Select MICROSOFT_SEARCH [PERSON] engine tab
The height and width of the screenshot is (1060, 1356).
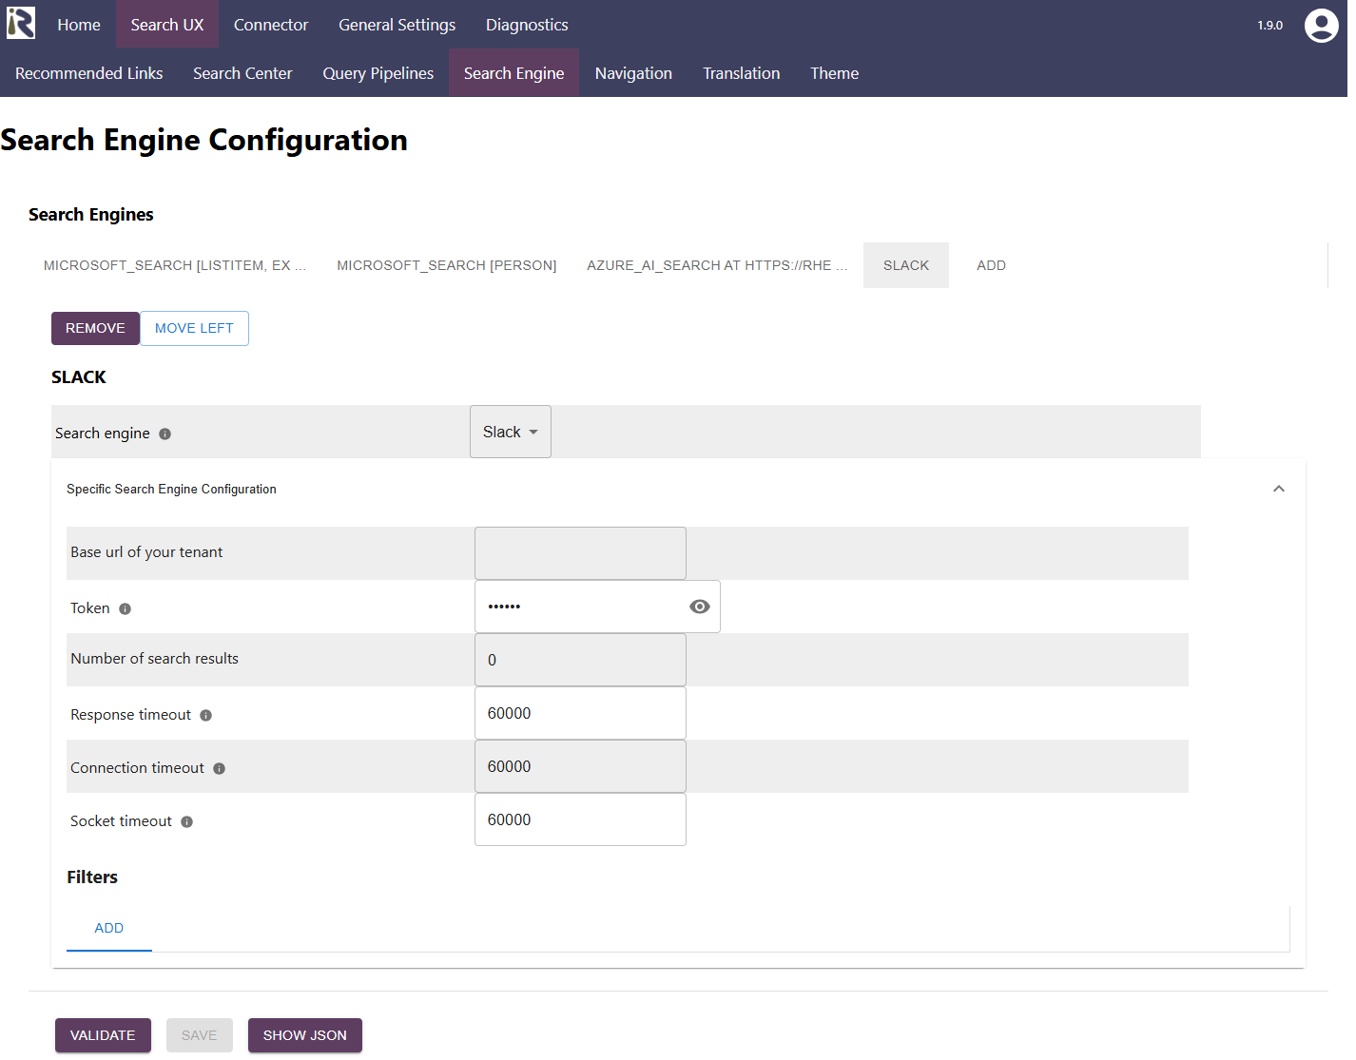point(447,265)
